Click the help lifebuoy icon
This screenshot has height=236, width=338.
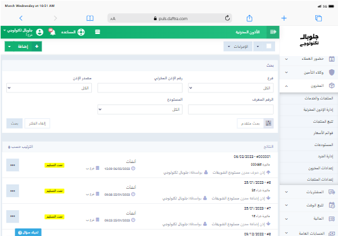pyautogui.click(x=81, y=32)
